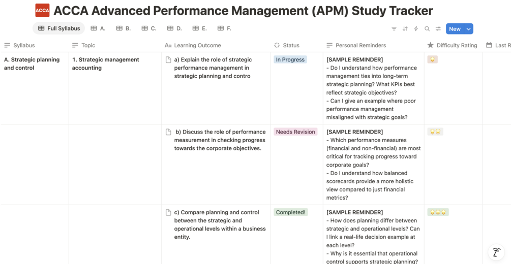Click the search magnifier icon
Image resolution: width=511 pixels, height=264 pixels.
[427, 29]
